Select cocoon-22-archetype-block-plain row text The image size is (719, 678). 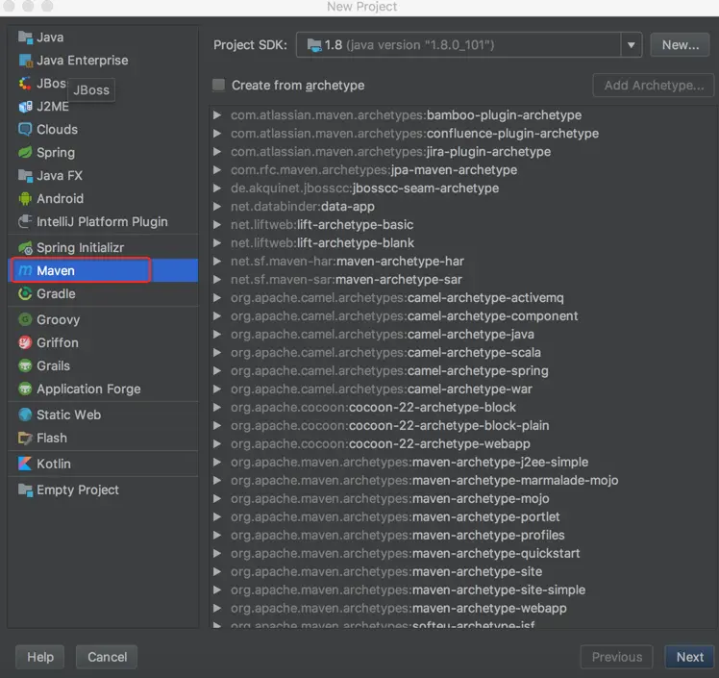pos(389,426)
